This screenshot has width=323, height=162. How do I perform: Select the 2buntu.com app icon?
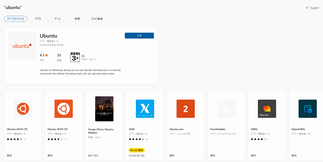(x=185, y=109)
